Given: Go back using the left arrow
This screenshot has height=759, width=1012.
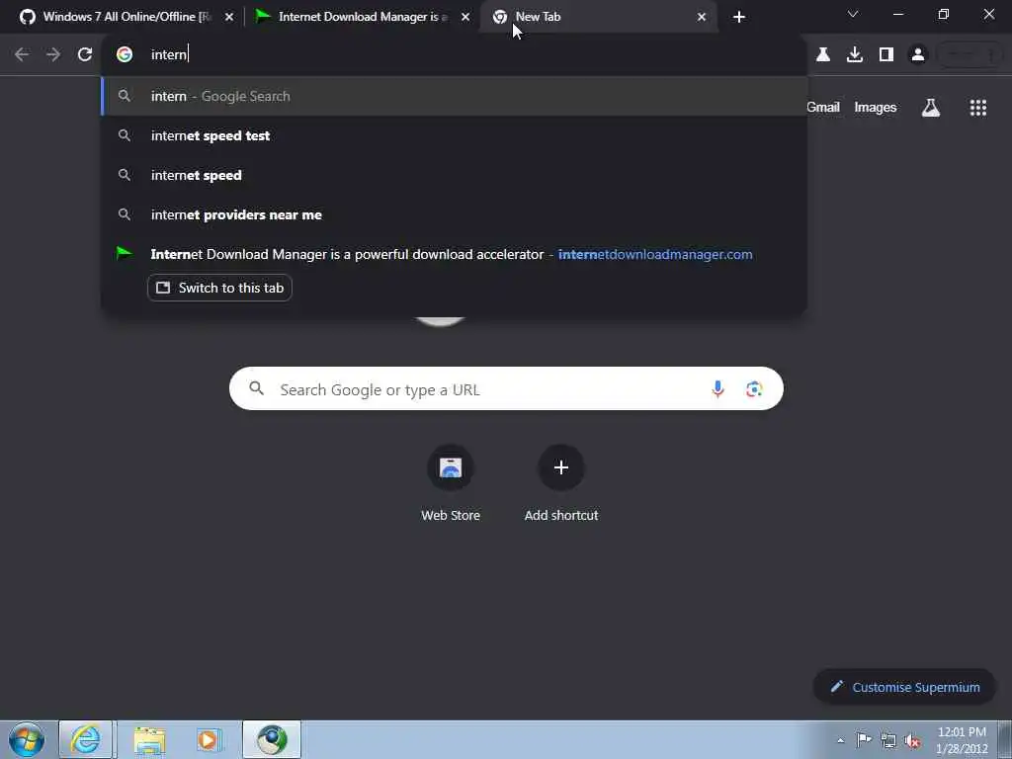Looking at the screenshot, I should [x=22, y=54].
